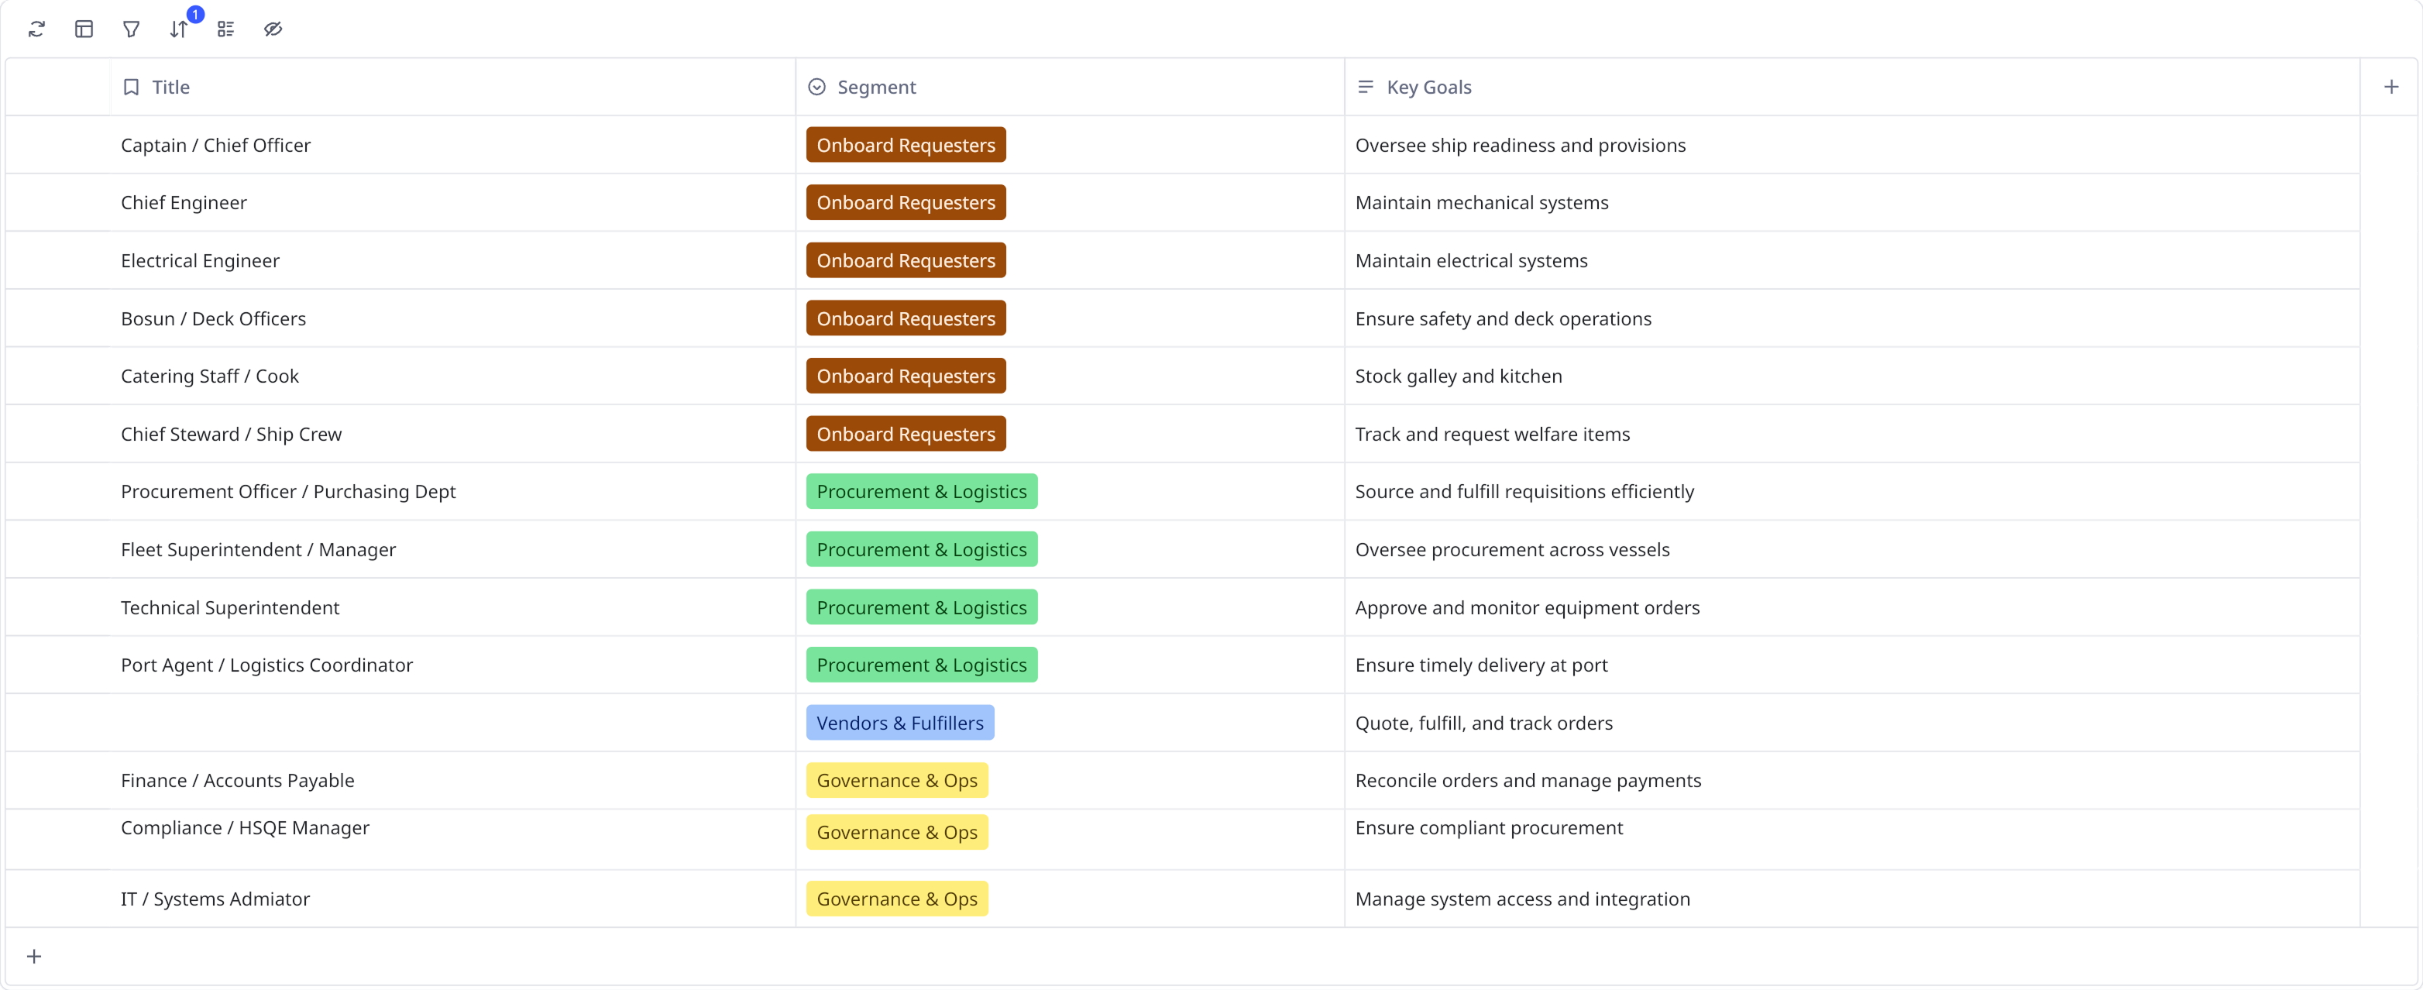Open the Segment column header menu
This screenshot has width=2423, height=990.
(877, 87)
